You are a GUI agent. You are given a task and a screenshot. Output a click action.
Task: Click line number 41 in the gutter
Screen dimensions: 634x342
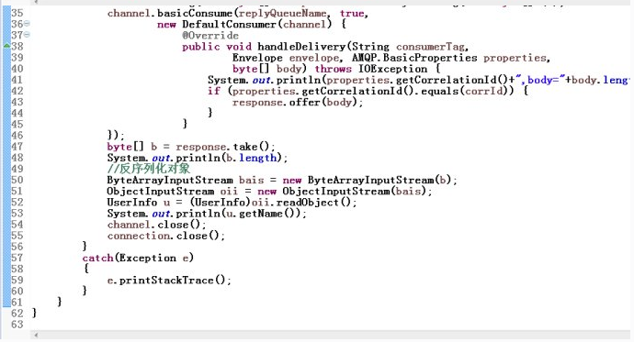(x=17, y=80)
